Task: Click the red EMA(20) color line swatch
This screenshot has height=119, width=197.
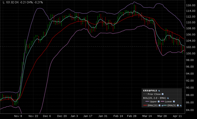Action: [x=145, y=105]
